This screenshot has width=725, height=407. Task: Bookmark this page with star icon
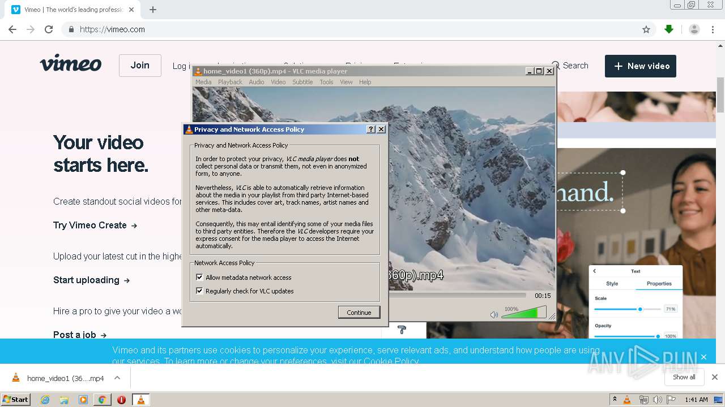[x=646, y=29]
